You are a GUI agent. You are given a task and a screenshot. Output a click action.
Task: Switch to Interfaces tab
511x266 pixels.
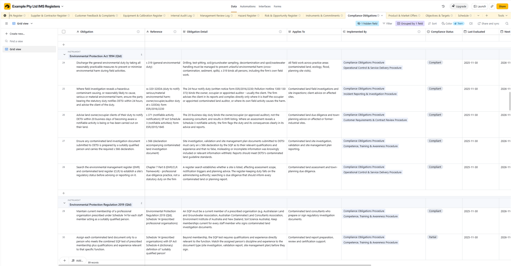(x=264, y=6)
